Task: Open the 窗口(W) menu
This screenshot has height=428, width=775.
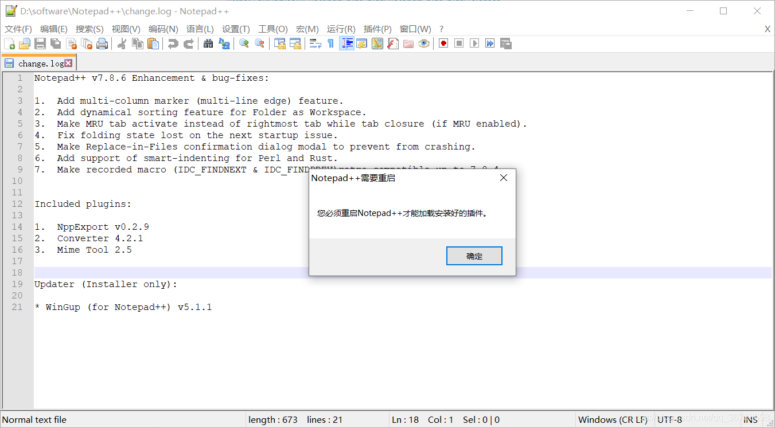Action: tap(415, 29)
